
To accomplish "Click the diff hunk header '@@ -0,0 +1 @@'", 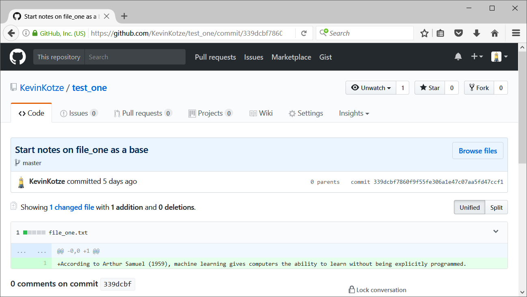I will [78, 251].
